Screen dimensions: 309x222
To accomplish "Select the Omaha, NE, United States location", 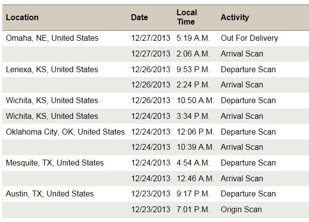I will click(x=52, y=38).
